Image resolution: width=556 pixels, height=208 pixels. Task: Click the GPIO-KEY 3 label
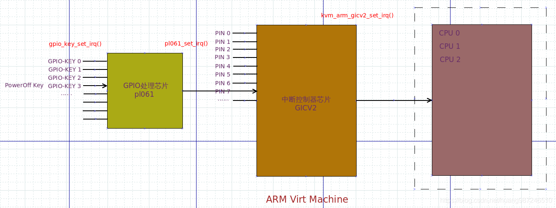click(x=65, y=86)
